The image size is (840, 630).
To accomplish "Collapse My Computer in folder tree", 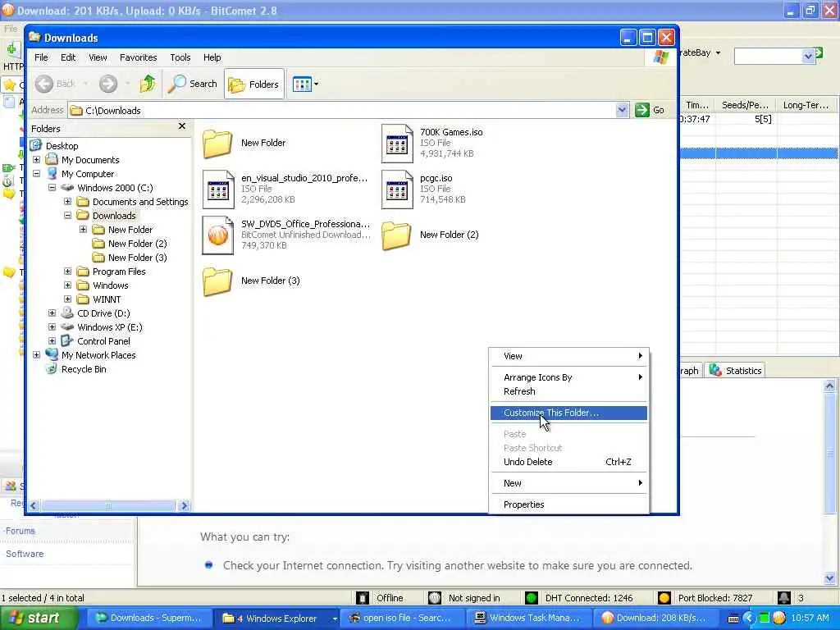I will coord(36,174).
